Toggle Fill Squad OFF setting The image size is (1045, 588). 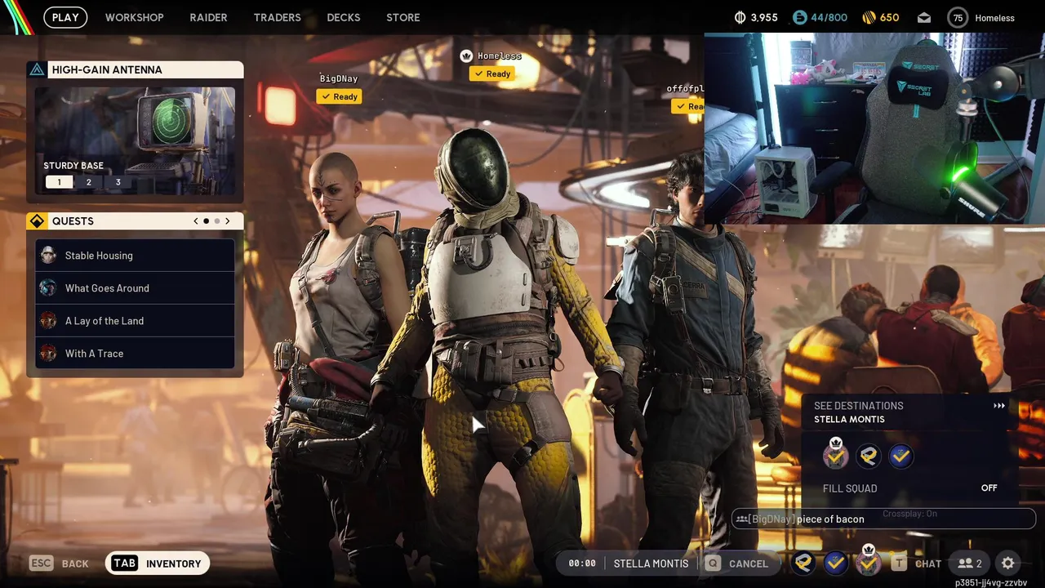[989, 488]
